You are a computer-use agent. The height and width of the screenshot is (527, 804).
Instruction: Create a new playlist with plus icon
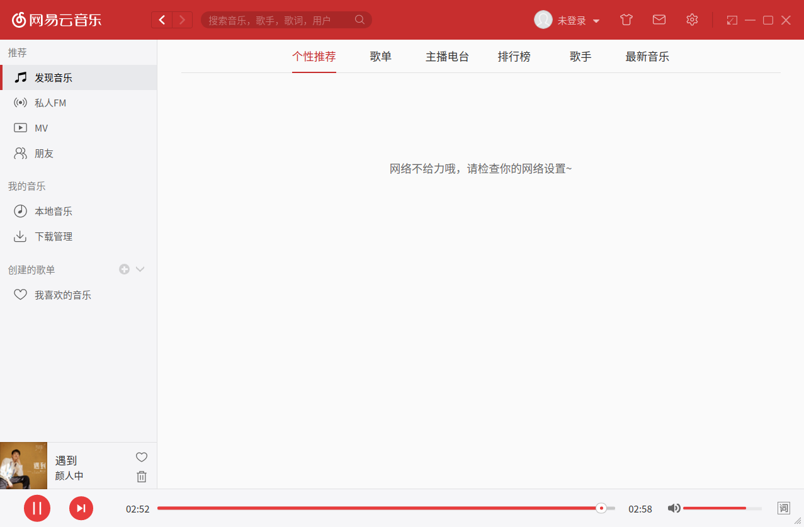pyautogui.click(x=123, y=269)
